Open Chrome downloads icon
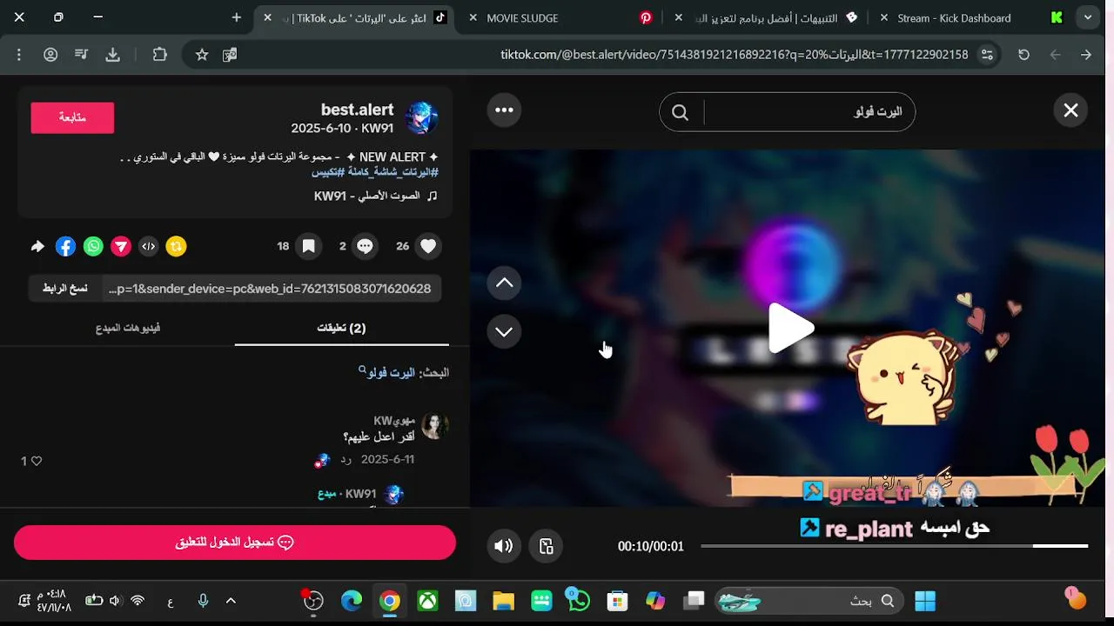The width and height of the screenshot is (1114, 626). 112,55
